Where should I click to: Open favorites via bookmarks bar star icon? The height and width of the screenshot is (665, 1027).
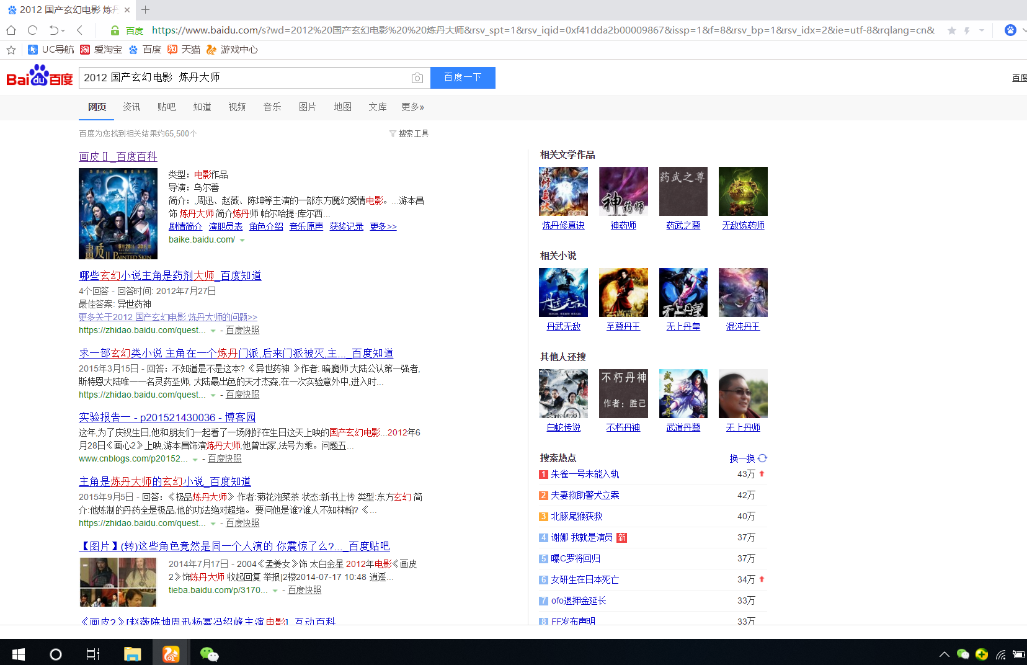coord(11,50)
